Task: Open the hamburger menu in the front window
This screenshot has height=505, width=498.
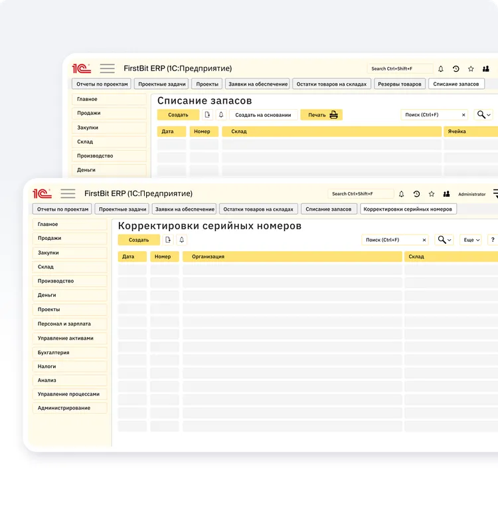Action: tap(68, 193)
